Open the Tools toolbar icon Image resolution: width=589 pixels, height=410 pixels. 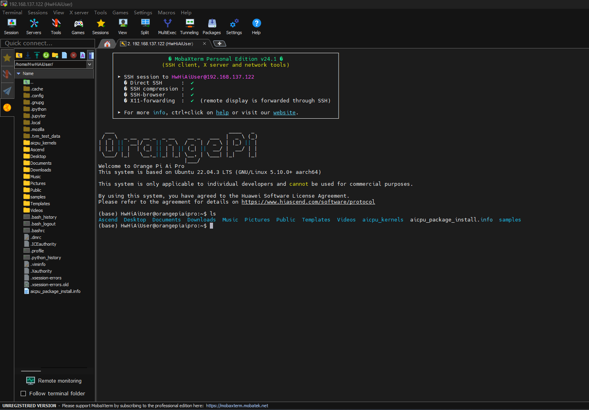pyautogui.click(x=56, y=27)
